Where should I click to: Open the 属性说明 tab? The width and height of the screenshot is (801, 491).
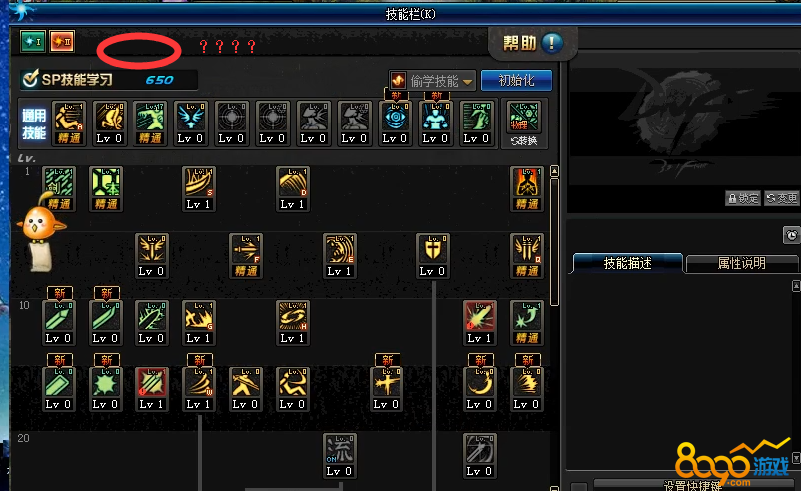click(742, 263)
